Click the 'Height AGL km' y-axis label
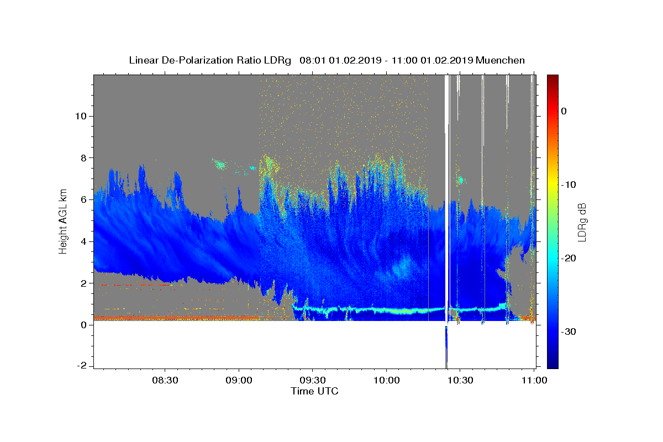The height and width of the screenshot is (442, 663). 64,221
